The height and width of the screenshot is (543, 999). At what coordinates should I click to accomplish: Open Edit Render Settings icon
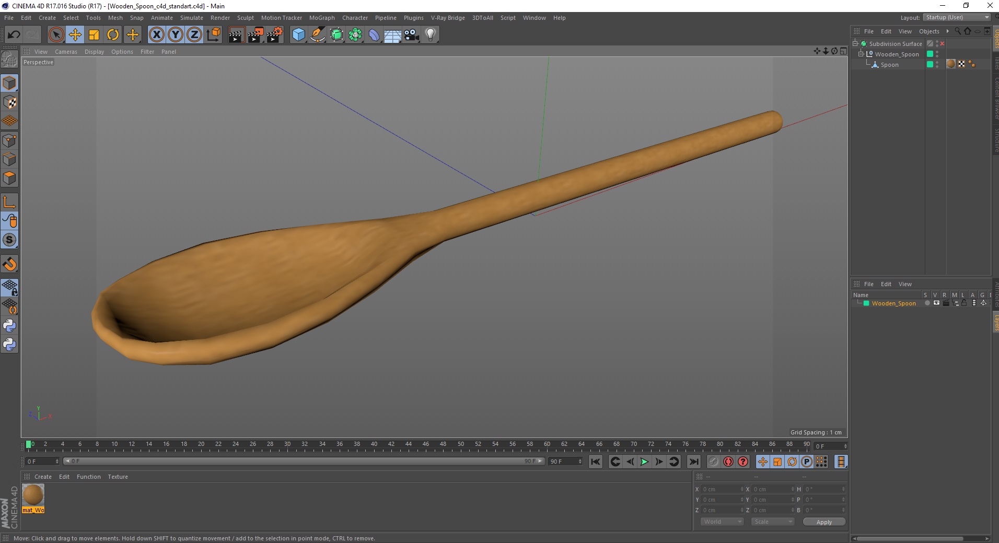[x=275, y=35]
